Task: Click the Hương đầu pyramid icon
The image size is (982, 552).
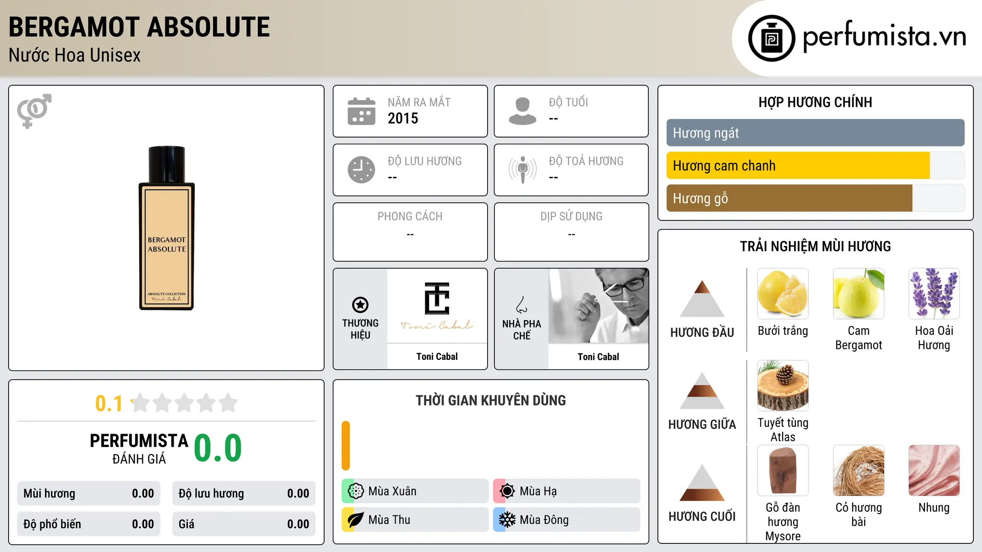Action: click(x=702, y=299)
